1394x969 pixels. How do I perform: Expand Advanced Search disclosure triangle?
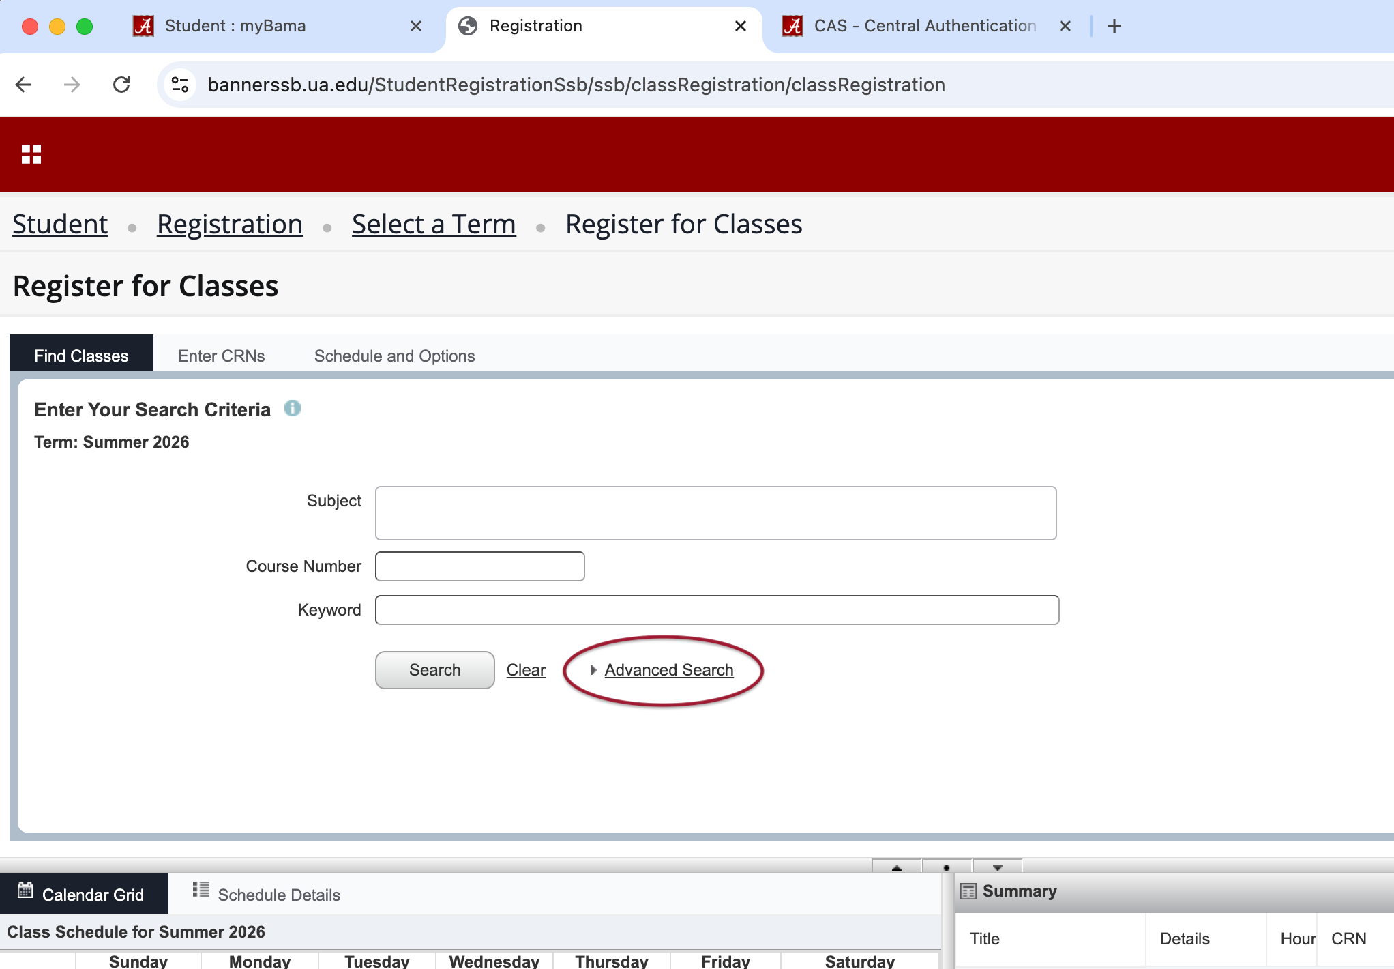[x=593, y=670]
